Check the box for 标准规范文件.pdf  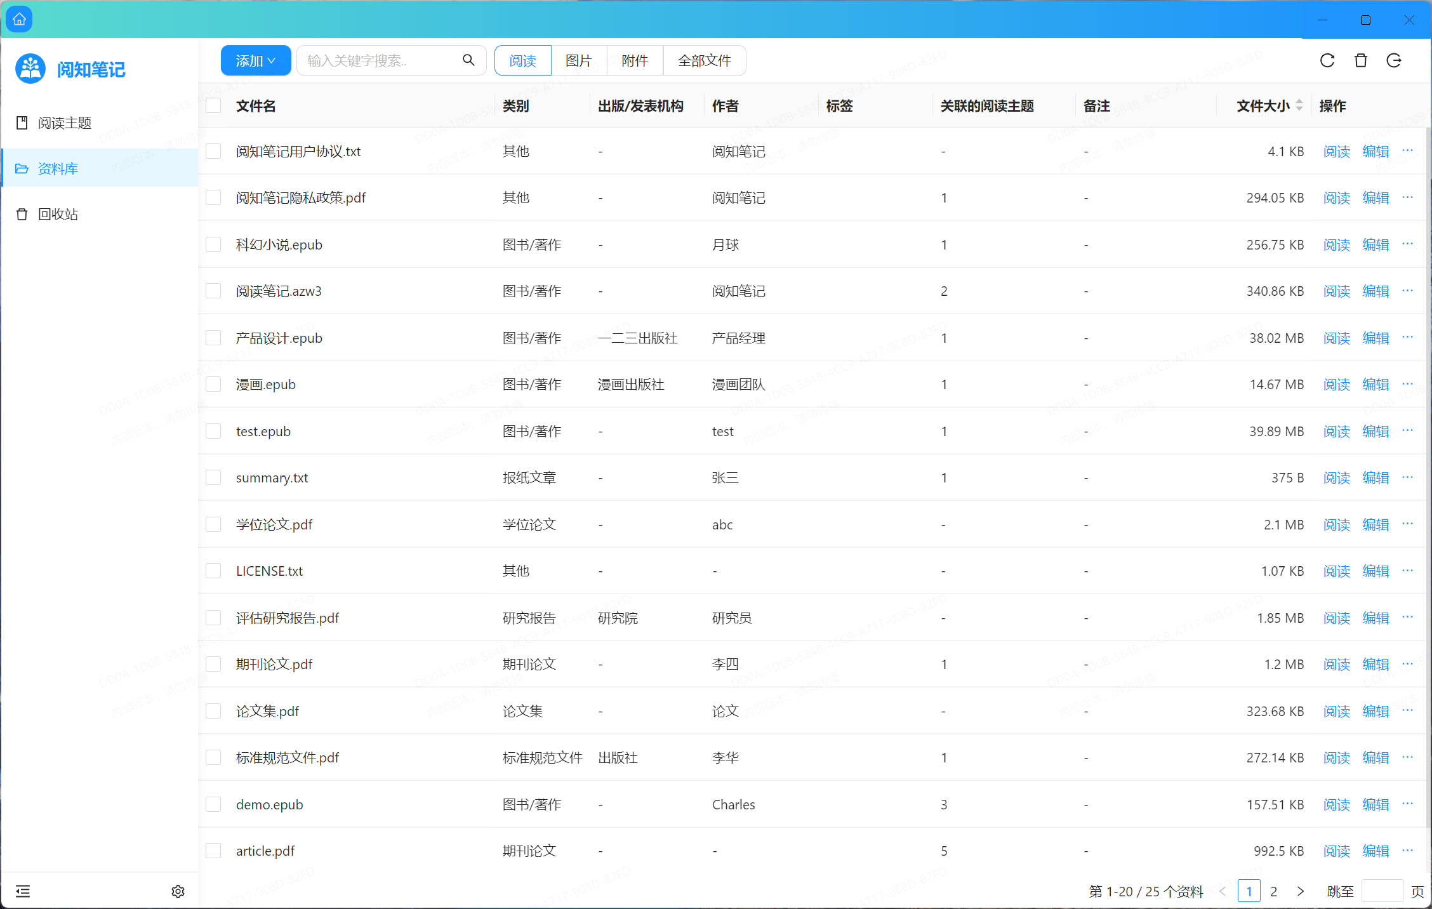tap(213, 757)
